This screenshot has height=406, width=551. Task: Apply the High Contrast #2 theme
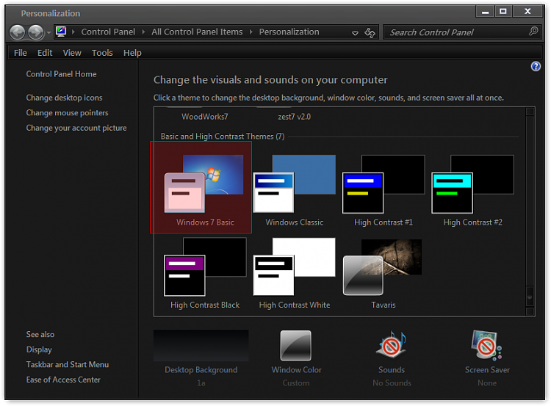[x=472, y=189]
